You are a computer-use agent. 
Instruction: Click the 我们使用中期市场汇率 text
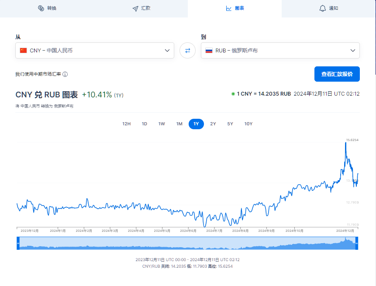point(38,74)
